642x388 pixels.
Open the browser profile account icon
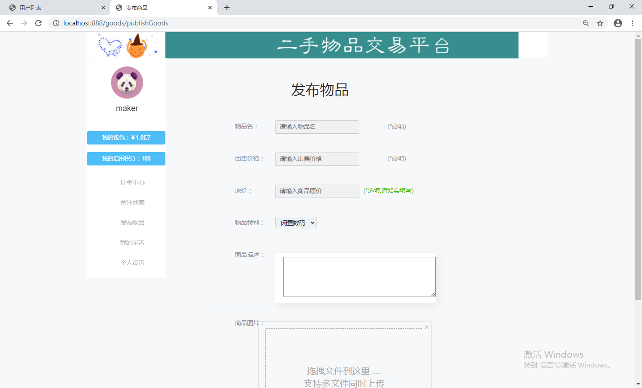pos(617,23)
